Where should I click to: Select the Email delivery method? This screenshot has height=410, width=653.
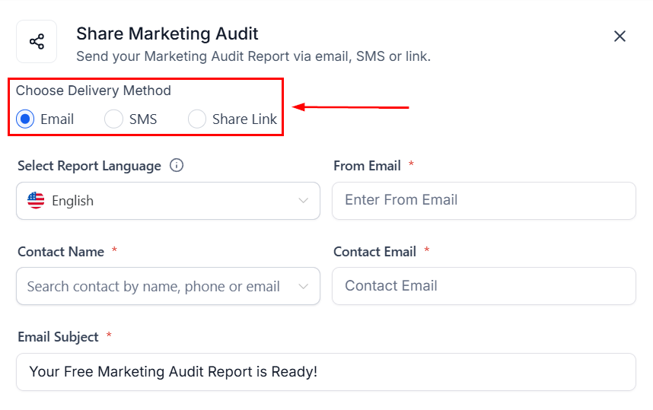(x=25, y=119)
